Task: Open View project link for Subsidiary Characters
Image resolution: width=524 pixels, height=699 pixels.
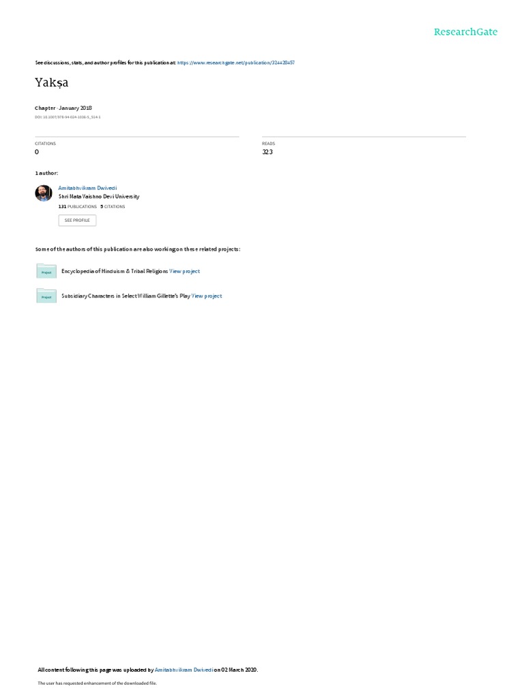Action: [x=207, y=296]
